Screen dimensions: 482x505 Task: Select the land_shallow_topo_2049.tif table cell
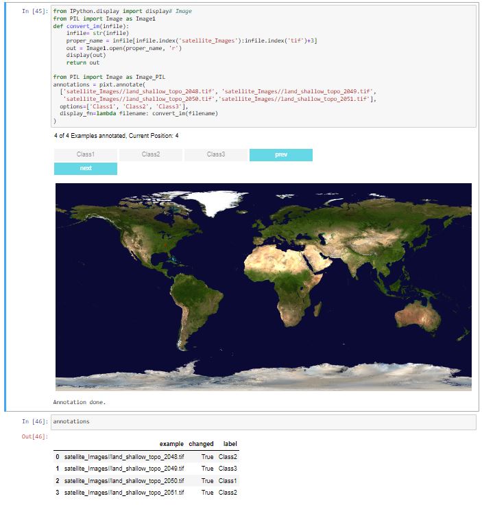coord(124,469)
